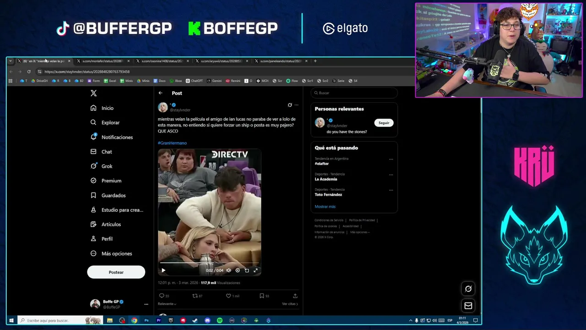Open the ChatGPT bookmark
This screenshot has width=586, height=330.
point(195,81)
